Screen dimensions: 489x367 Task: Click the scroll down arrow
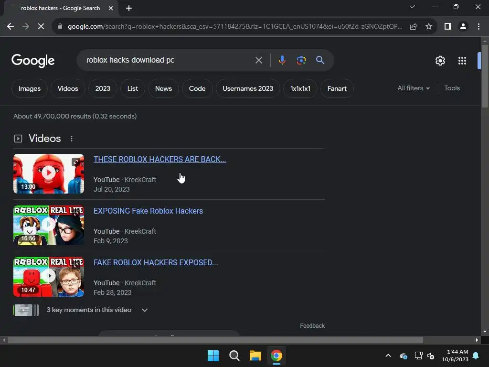click(485, 332)
